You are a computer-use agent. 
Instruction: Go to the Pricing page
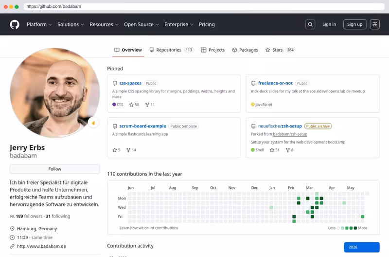207,24
